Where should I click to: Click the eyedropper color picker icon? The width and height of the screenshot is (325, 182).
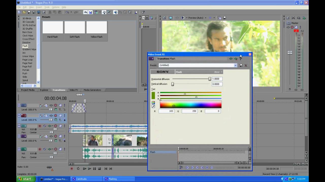coord(153,106)
